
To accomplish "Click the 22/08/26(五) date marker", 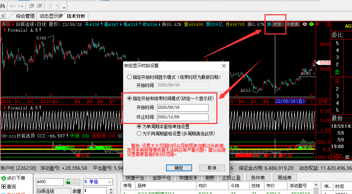I will (290, 101).
